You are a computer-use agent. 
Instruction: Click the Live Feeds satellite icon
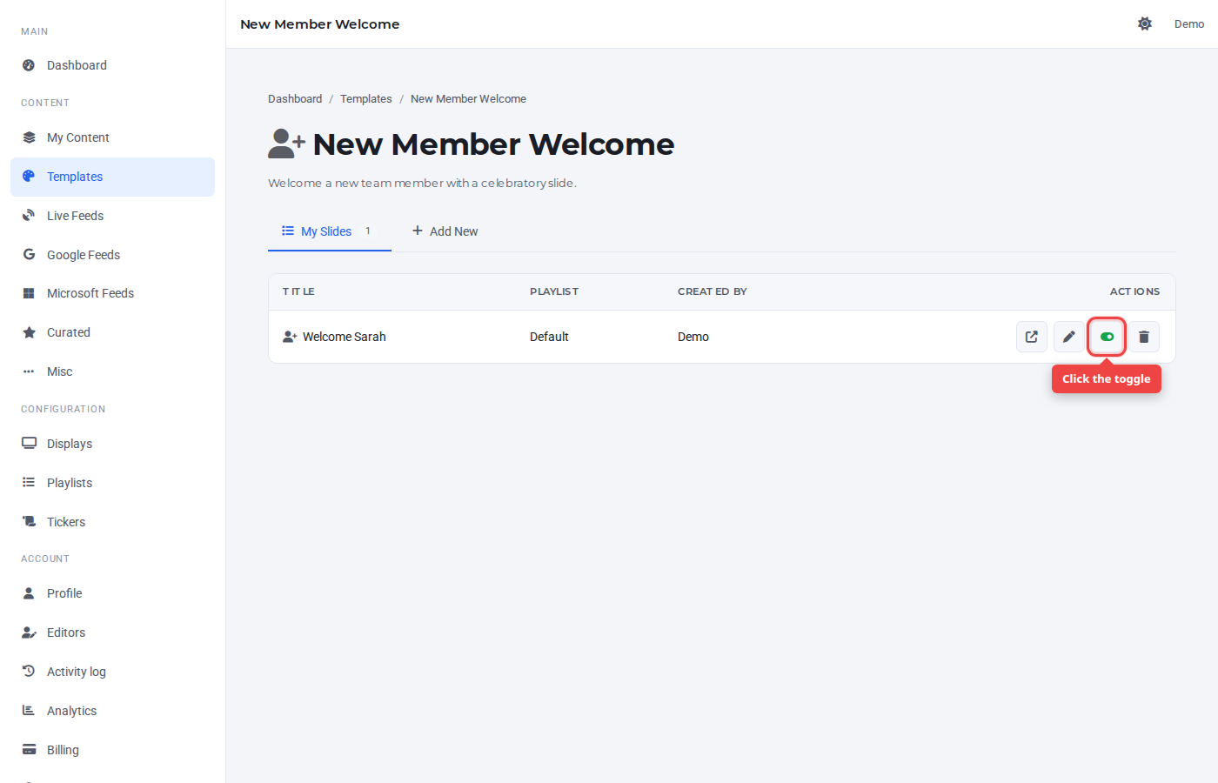pos(29,216)
